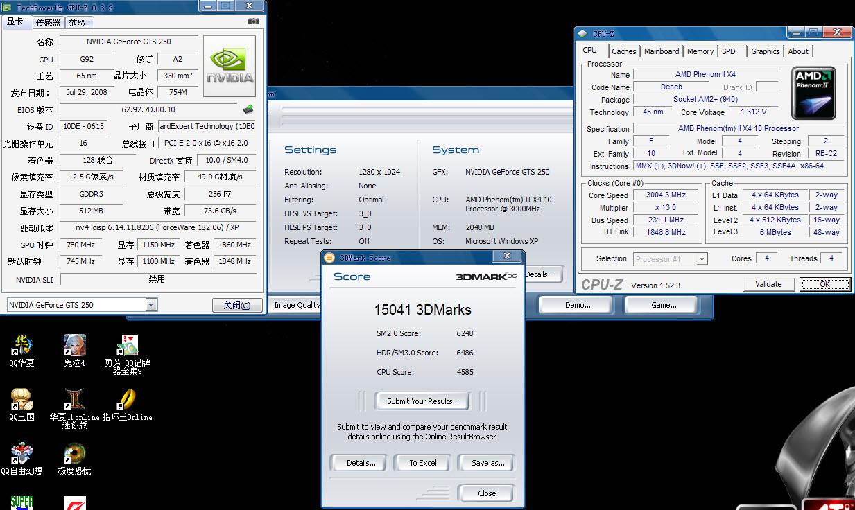Open the Graphics tab in CPU-Z
This screenshot has width=855, height=510.
pyautogui.click(x=765, y=51)
